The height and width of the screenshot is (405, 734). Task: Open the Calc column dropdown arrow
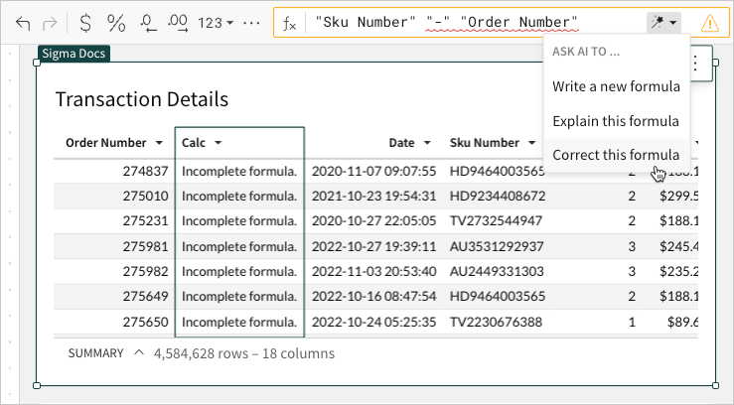click(x=218, y=143)
